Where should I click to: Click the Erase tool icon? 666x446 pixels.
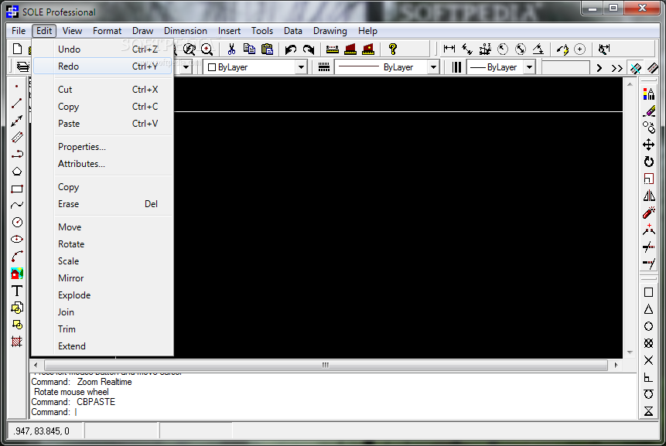648,111
